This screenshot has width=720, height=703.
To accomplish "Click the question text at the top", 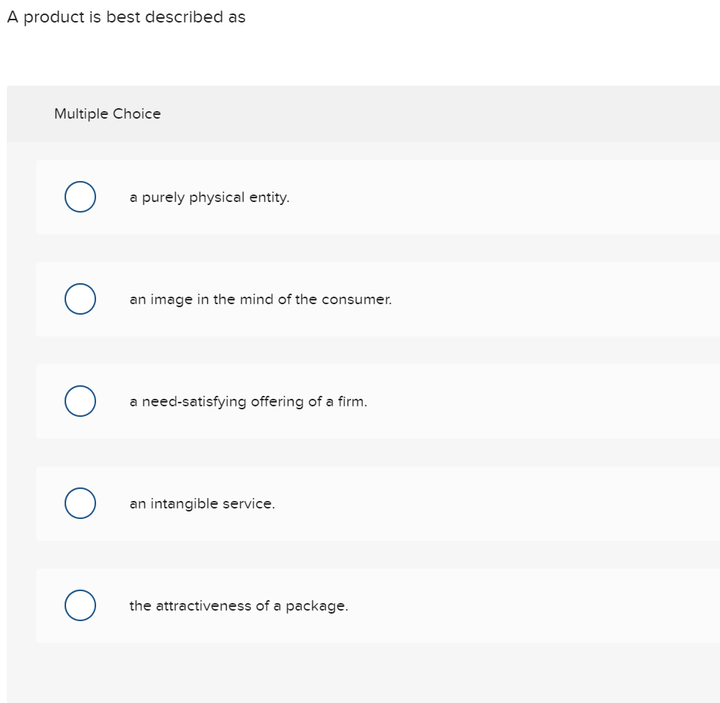I will click(x=125, y=17).
